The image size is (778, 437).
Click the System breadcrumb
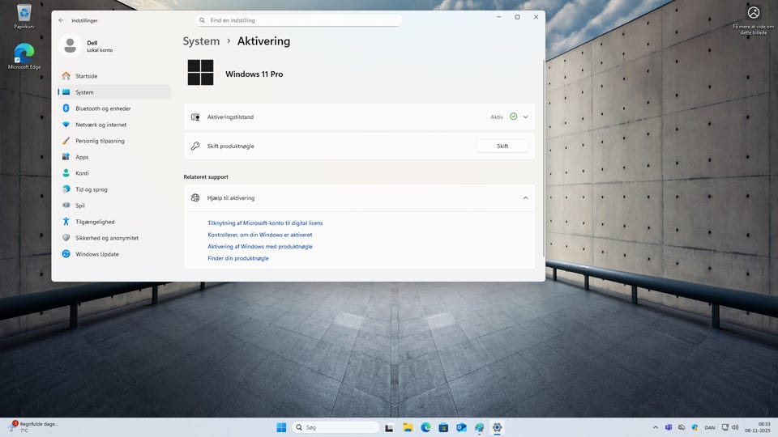[x=201, y=41]
